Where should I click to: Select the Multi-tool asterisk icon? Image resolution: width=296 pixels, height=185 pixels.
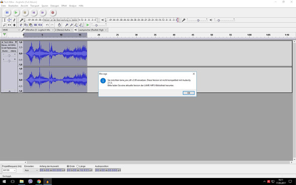14,25
